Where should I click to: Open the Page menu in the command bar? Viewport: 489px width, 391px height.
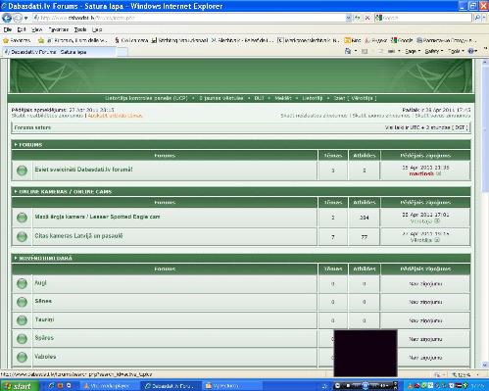[413, 51]
